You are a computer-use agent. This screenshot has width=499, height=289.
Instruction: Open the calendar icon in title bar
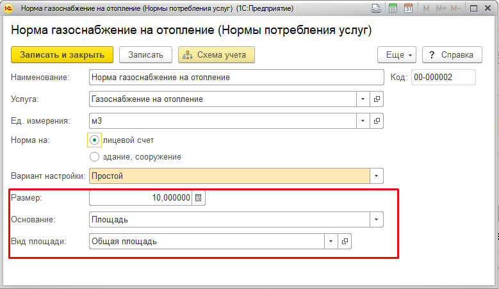pyautogui.click(x=408, y=8)
